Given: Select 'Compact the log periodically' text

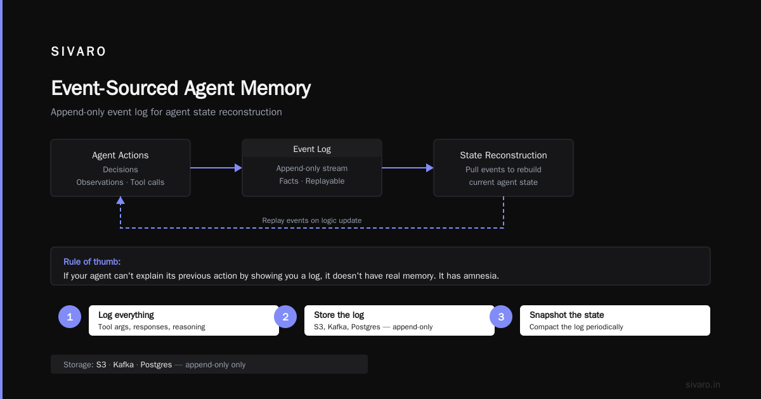Looking at the screenshot, I should pos(576,327).
